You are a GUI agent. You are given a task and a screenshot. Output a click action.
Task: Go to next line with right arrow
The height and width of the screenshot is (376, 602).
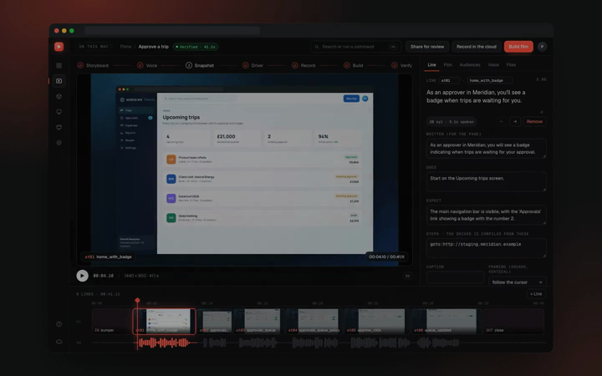click(x=515, y=122)
